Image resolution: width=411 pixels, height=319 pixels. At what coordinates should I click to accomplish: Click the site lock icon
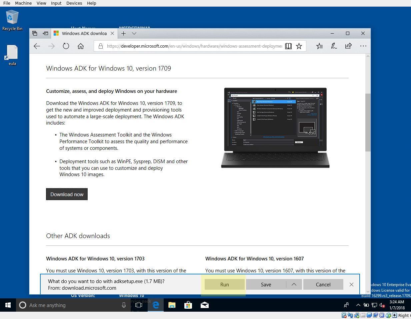tap(100, 46)
